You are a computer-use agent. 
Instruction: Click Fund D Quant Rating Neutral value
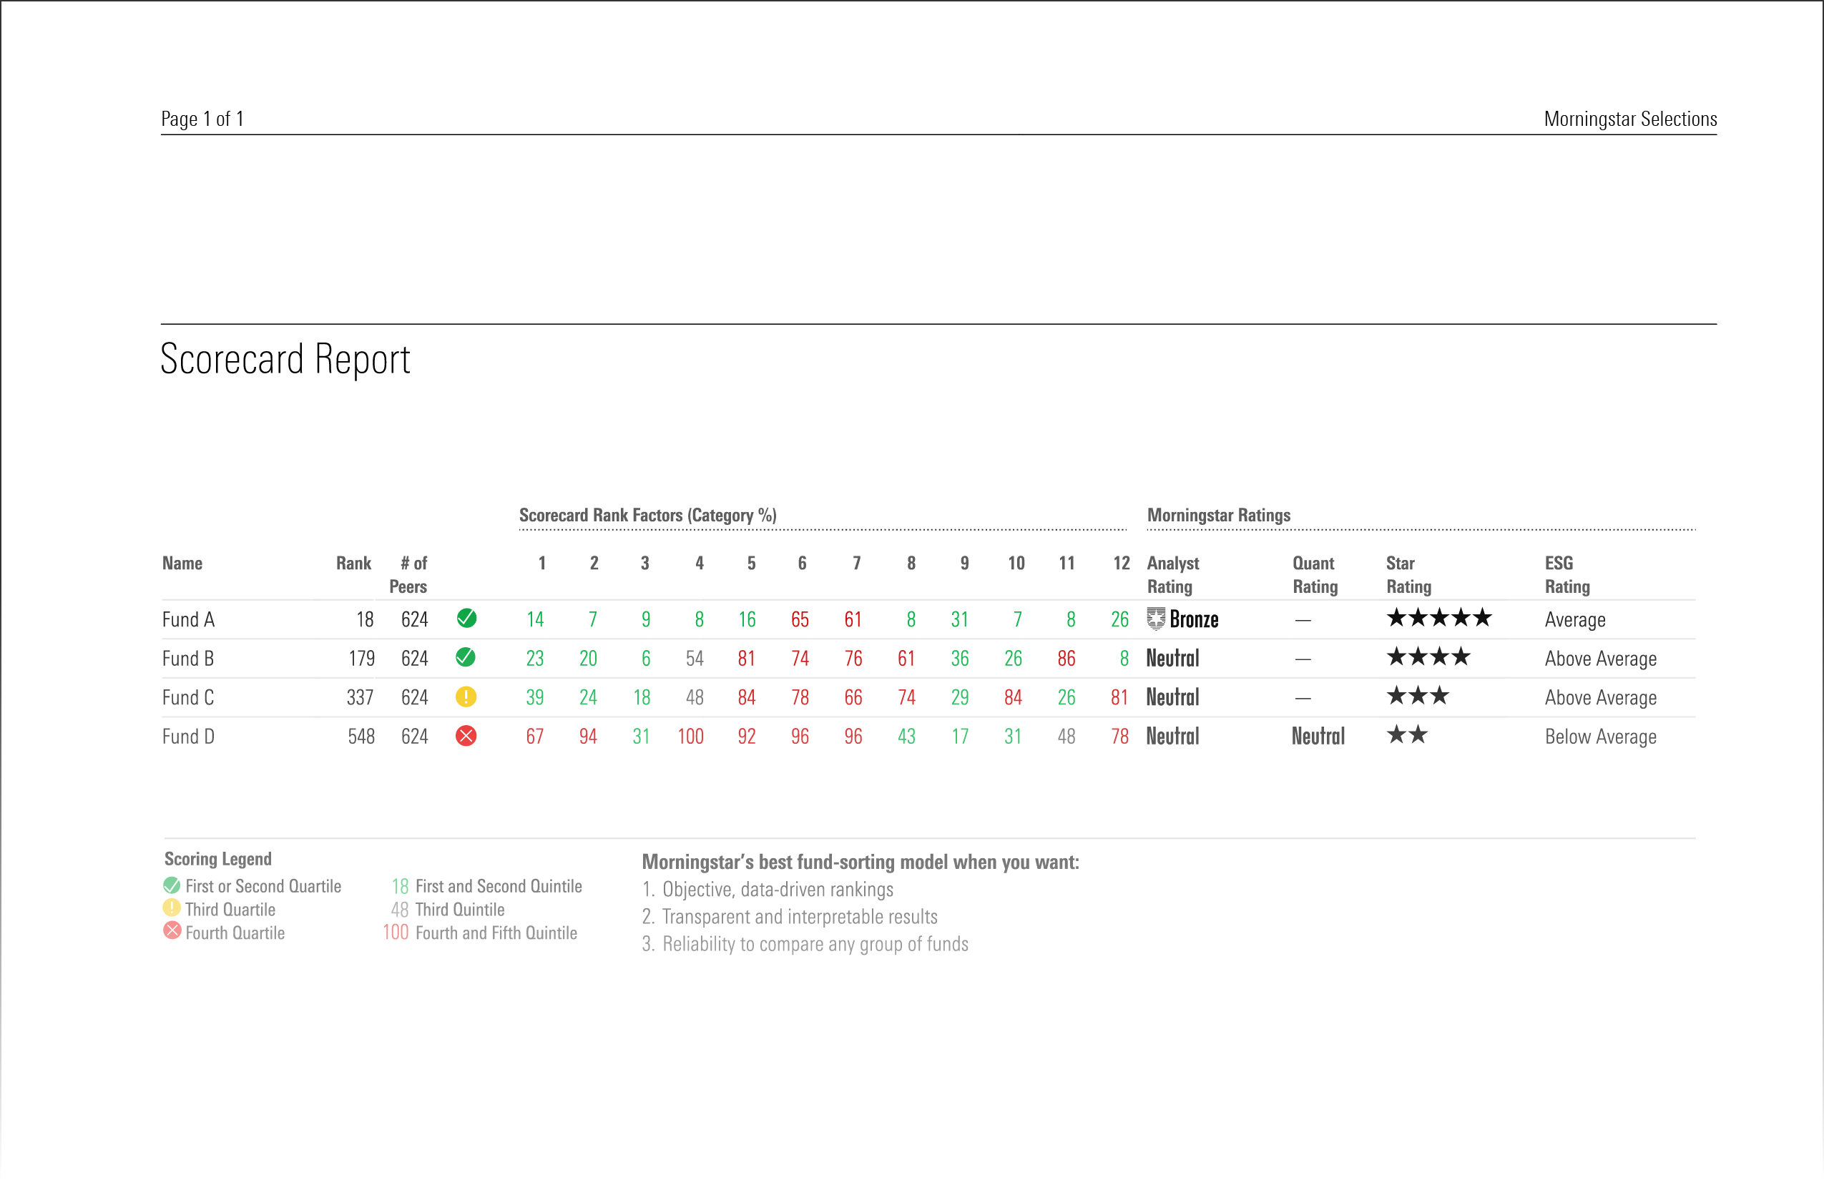coord(1318,737)
